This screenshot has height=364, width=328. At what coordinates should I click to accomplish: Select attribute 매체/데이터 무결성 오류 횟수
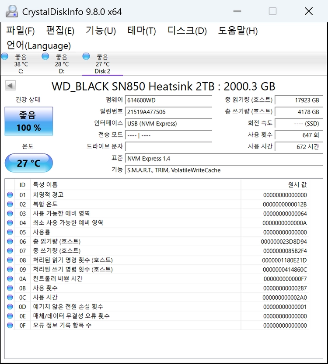coord(71,316)
